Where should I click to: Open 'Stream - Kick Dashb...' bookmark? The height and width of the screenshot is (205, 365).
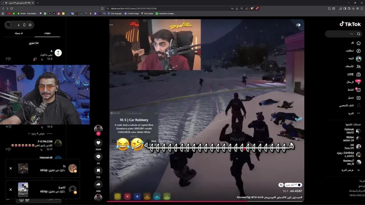tap(27, 13)
